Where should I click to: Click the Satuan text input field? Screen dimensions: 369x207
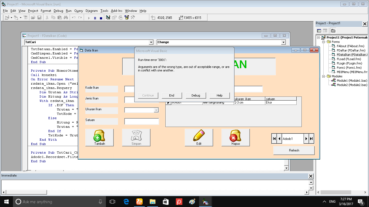pos(142,121)
